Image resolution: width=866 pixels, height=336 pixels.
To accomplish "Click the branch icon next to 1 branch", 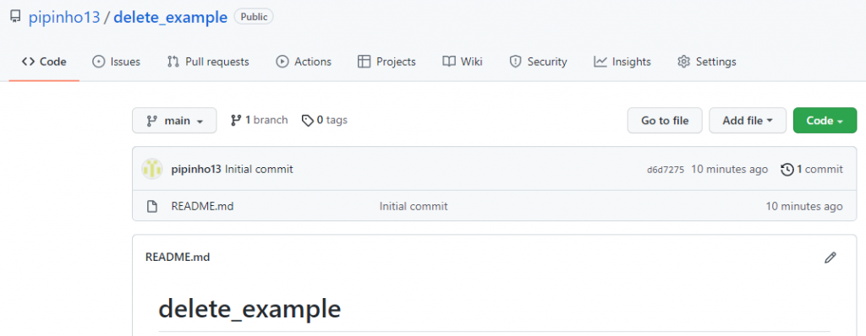I will (237, 120).
